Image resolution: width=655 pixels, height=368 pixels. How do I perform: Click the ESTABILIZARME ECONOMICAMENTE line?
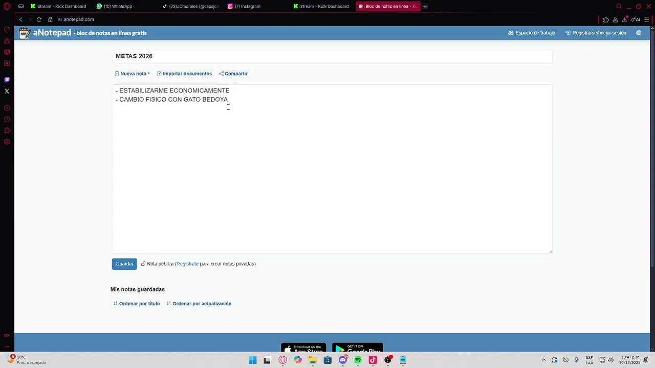[172, 90]
